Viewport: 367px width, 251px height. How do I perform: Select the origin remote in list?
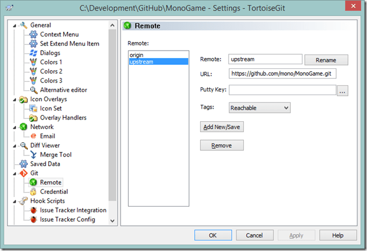(158, 55)
